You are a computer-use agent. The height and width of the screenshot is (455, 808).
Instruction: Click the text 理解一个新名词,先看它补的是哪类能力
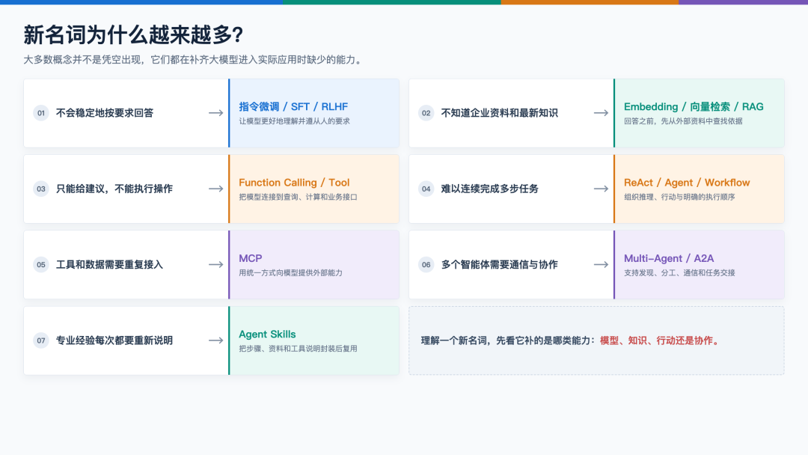pyautogui.click(x=509, y=341)
